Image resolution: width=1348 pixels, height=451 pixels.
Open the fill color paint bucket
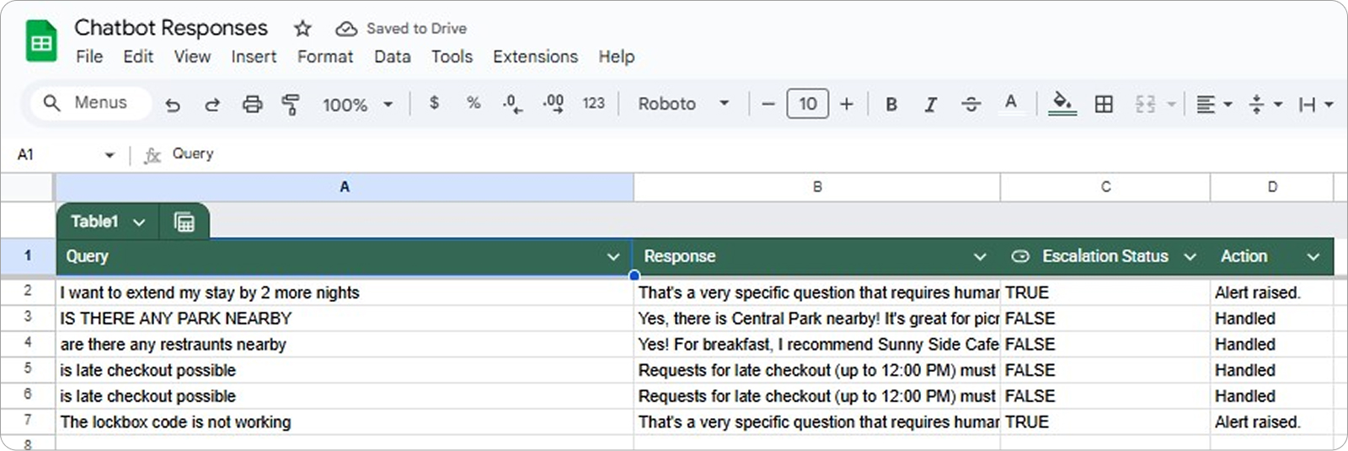coord(1062,103)
